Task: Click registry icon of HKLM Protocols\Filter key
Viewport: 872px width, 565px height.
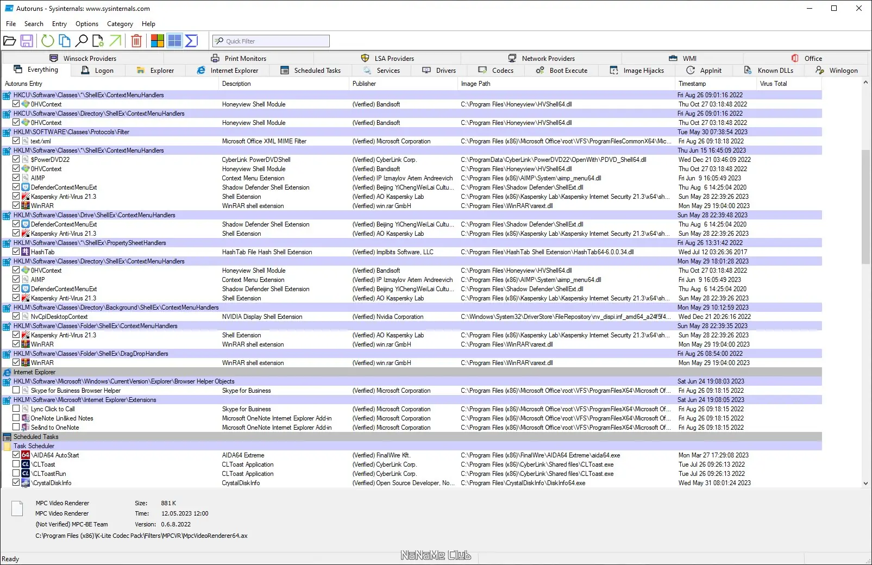Action: pos(7,132)
